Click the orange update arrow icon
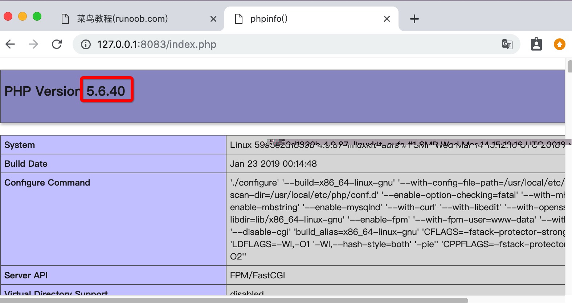The height and width of the screenshot is (303, 572). click(x=559, y=44)
